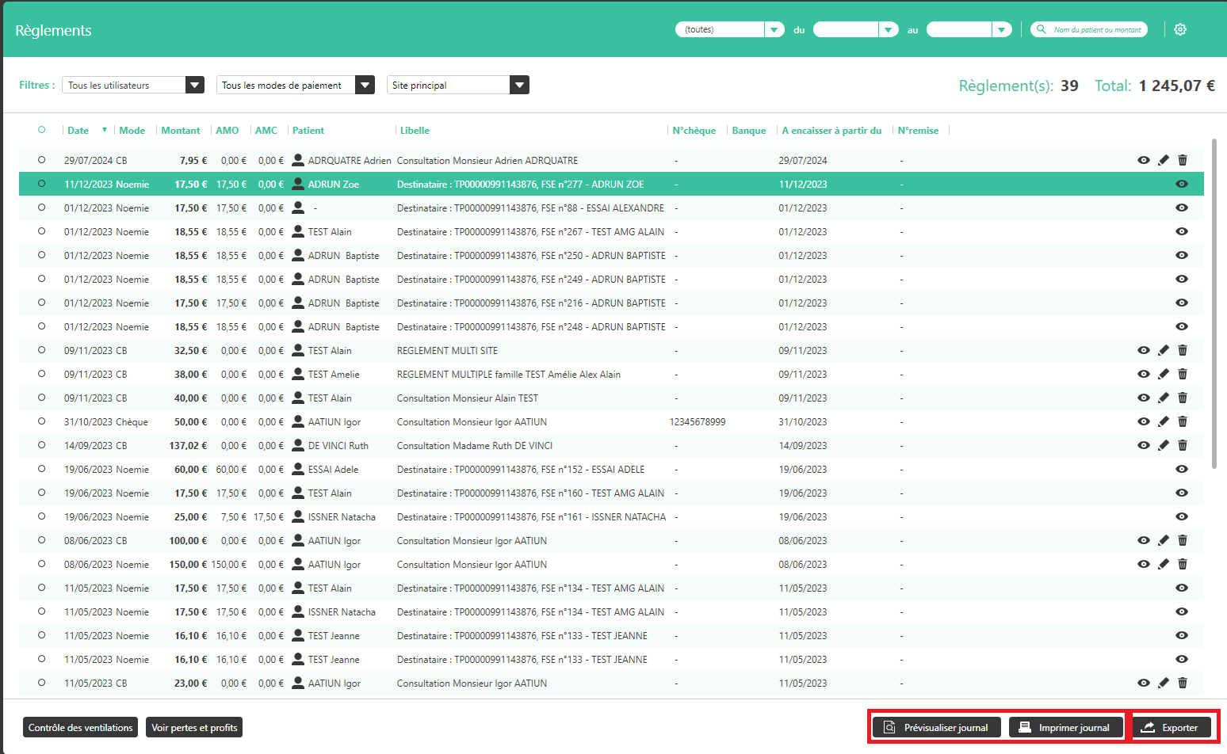Click the patient name or amount search field
Image resolution: width=1227 pixels, height=754 pixels.
click(x=1096, y=29)
